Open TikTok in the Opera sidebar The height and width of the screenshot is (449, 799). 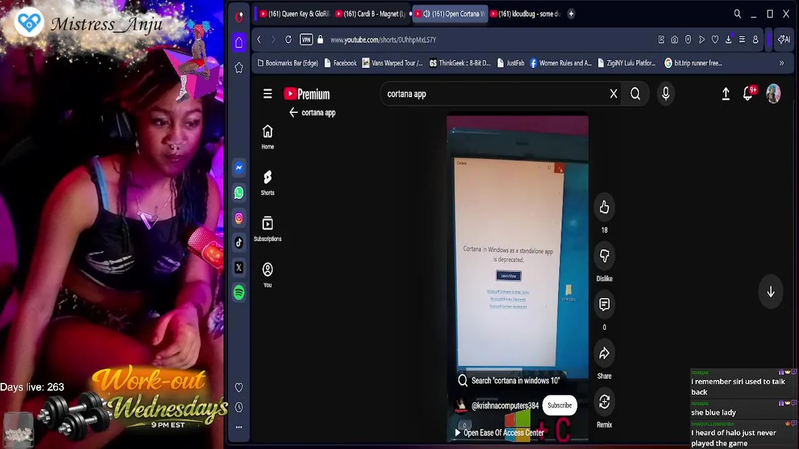coord(239,243)
